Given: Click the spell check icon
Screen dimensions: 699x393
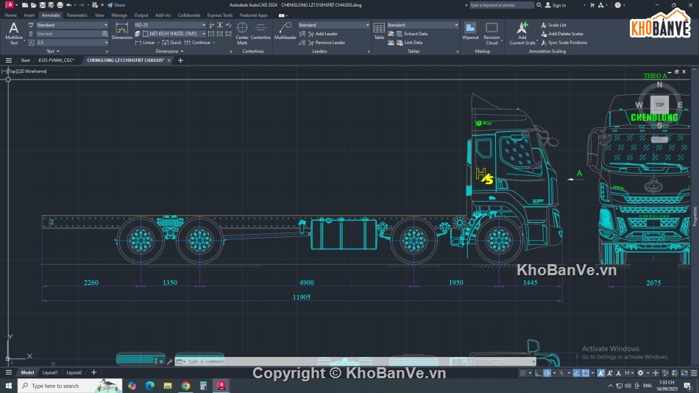Looking at the screenshot, I should 31,25.
